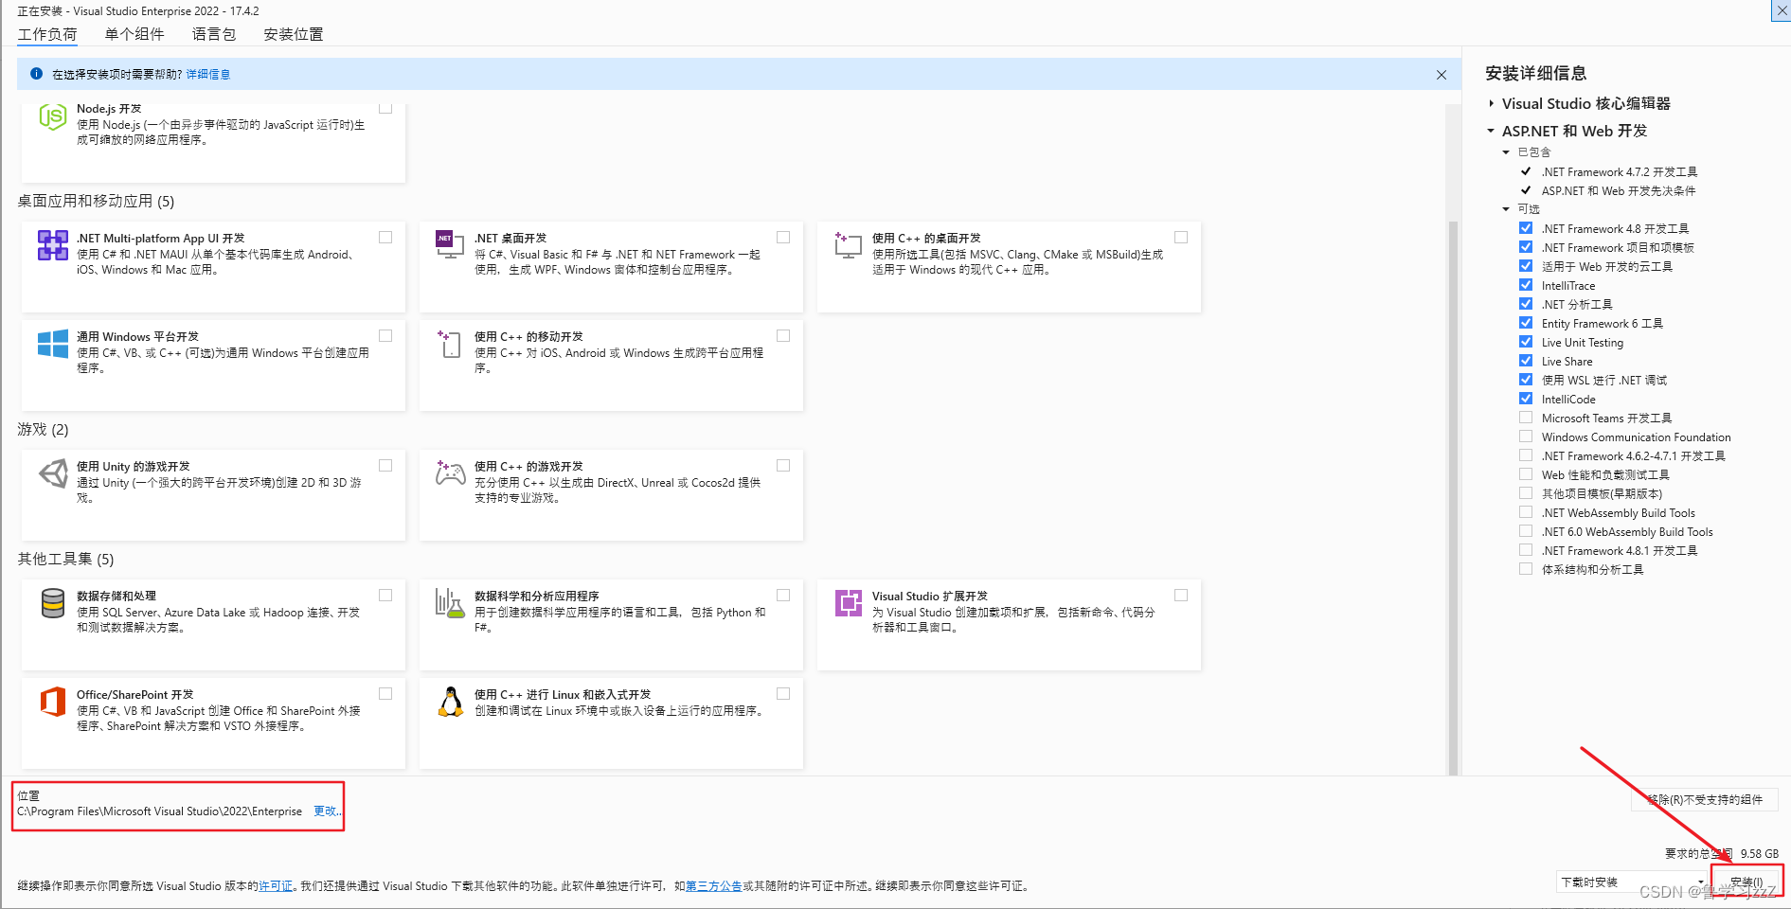Enable .NET Framework 4.8.1 开发工具

click(x=1526, y=550)
